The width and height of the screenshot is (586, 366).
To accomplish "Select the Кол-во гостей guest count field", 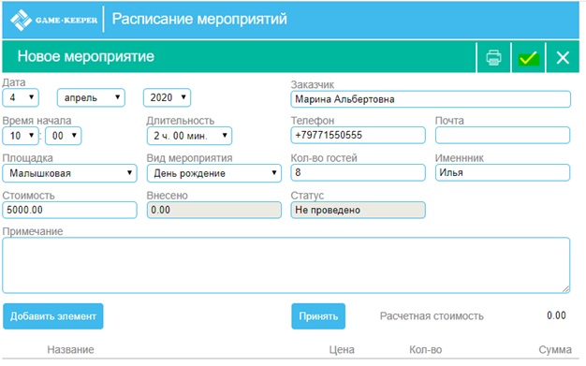I will coord(358,172).
